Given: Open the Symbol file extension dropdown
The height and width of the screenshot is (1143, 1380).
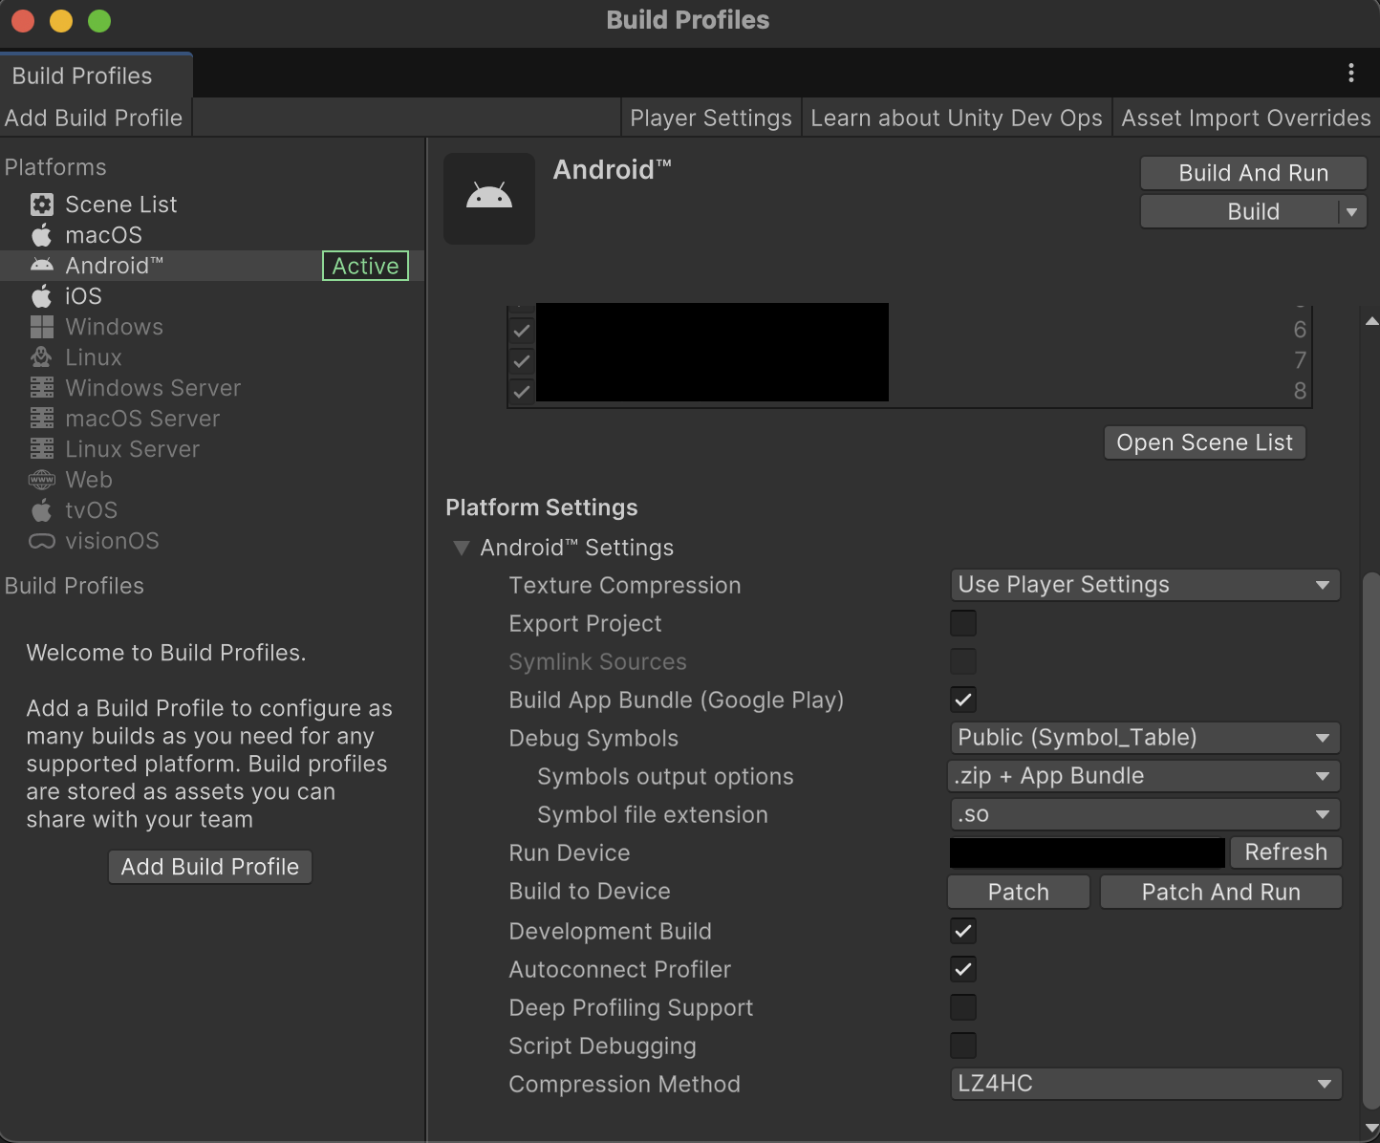Looking at the screenshot, I should click(1145, 814).
